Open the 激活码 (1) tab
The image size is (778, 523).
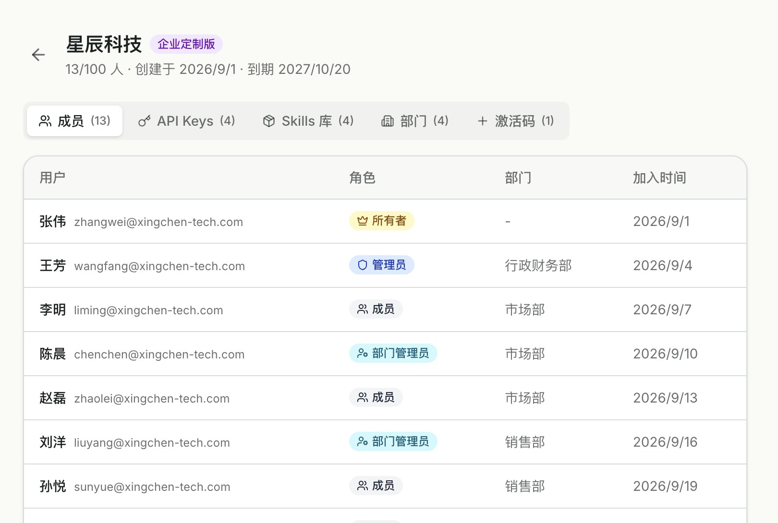pyautogui.click(x=515, y=121)
